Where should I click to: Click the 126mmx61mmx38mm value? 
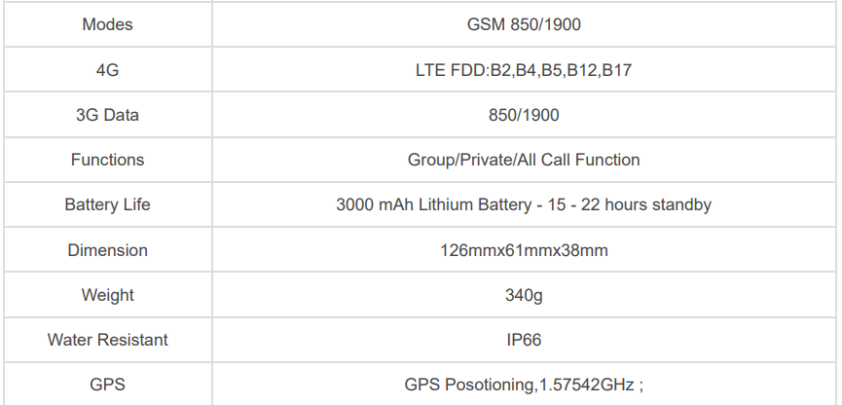click(524, 250)
